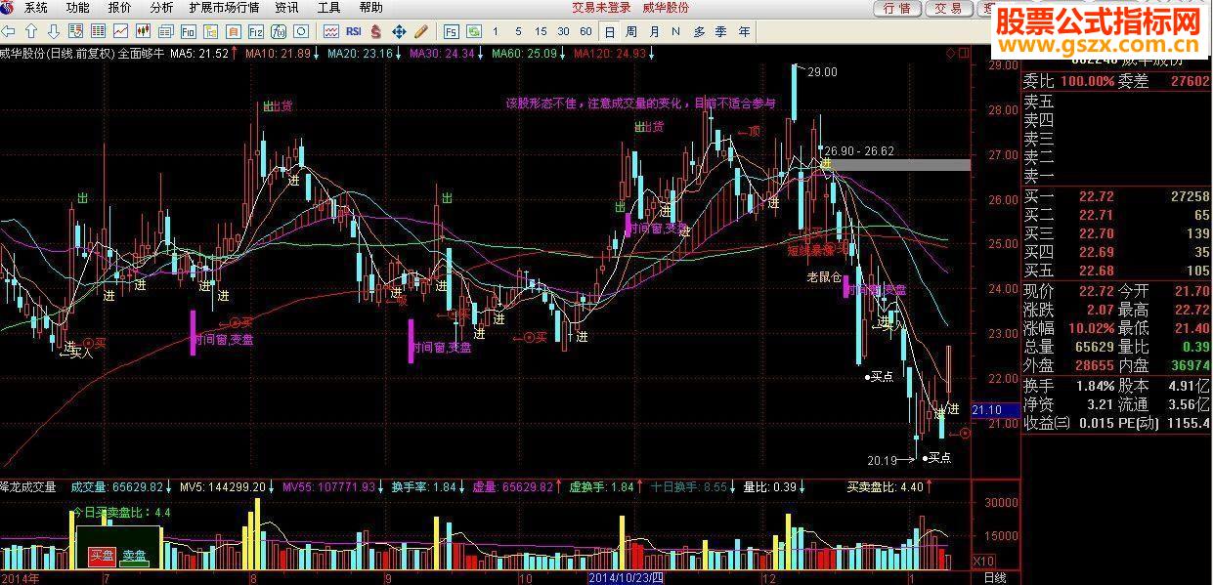
Task: Click the 2014/10/23/四 date marker on timeline
Action: (626, 578)
